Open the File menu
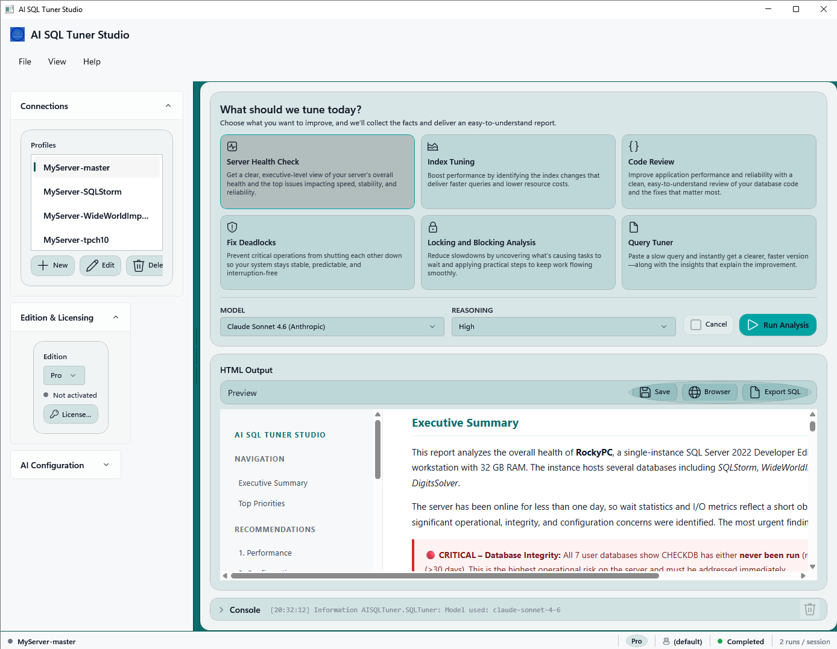This screenshot has height=649, width=837. point(25,61)
